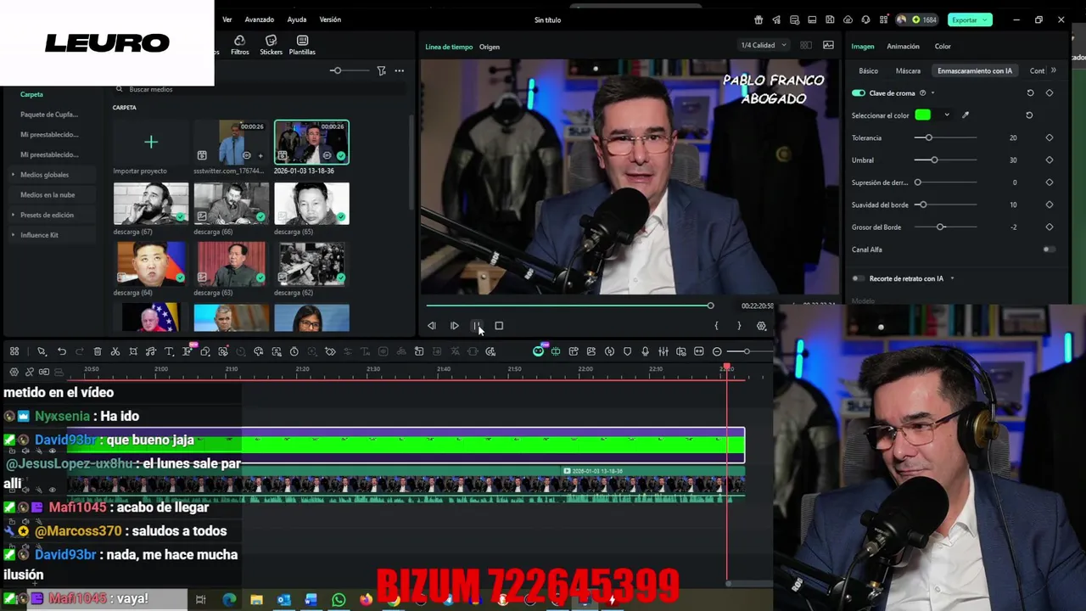Expand Recorte de retrato con IA arrow
The height and width of the screenshot is (611, 1086).
click(x=952, y=278)
